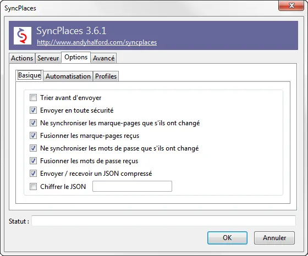Click the SyncPlaces window title text

pyautogui.click(x=20, y=8)
